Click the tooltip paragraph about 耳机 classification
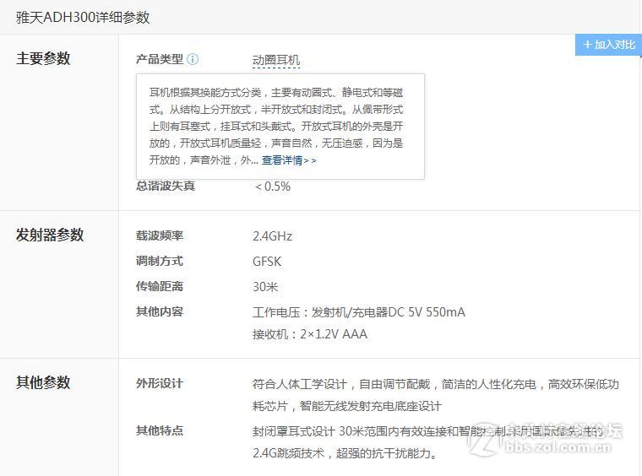The height and width of the screenshot is (476, 642). 276,126
